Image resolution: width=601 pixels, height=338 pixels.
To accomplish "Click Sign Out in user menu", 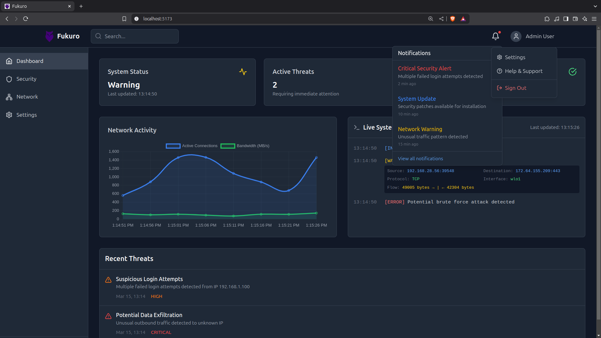I will coord(515,88).
